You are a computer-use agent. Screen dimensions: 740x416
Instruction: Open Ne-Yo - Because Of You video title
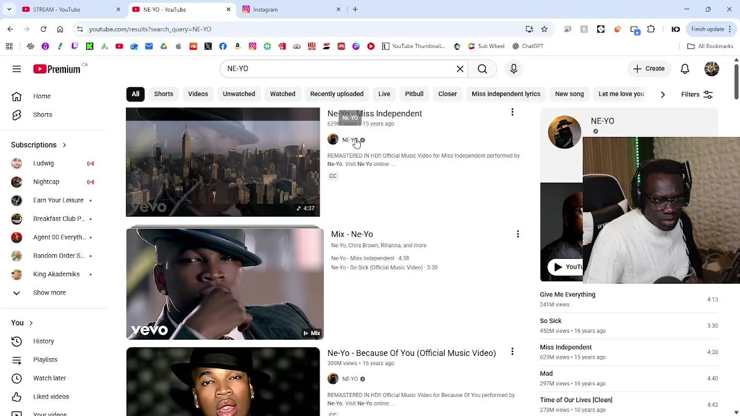point(412,353)
